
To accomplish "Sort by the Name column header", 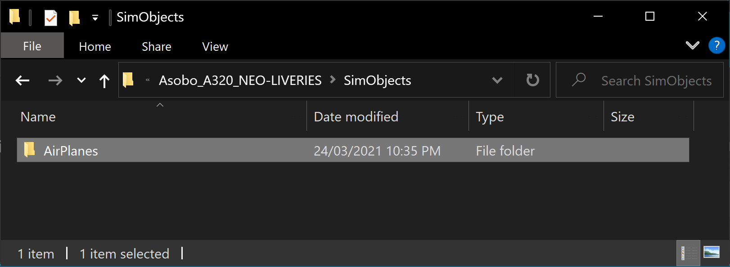I will (38, 117).
